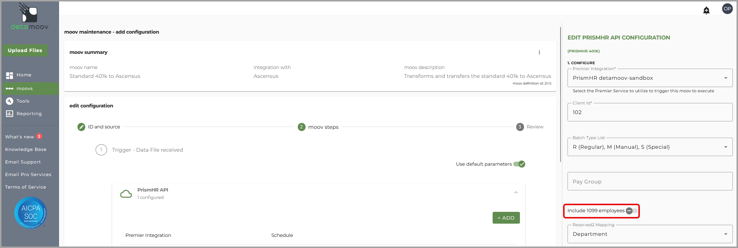Click the notification bell icon
The width and height of the screenshot is (738, 248).
(706, 10)
